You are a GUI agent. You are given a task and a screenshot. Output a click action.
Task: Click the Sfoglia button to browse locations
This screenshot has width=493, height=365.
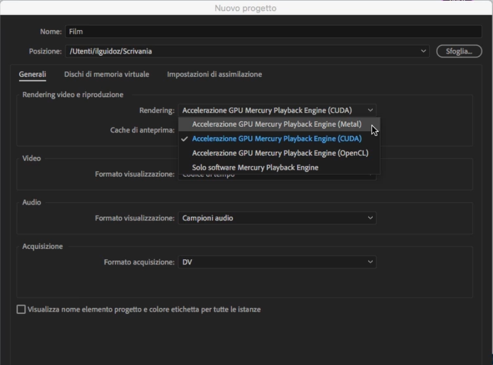(x=459, y=51)
